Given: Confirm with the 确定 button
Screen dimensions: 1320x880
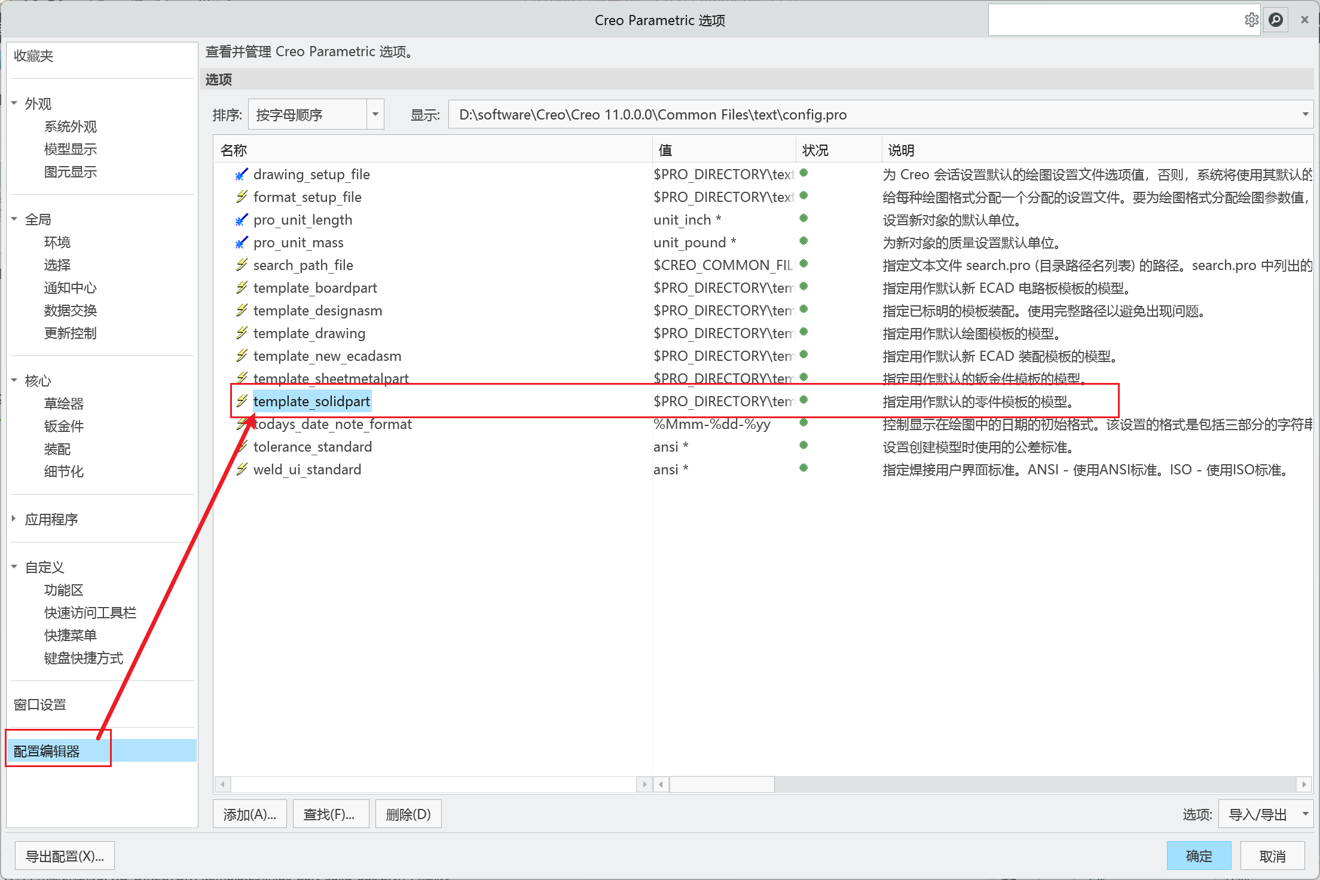Looking at the screenshot, I should point(1199,856).
